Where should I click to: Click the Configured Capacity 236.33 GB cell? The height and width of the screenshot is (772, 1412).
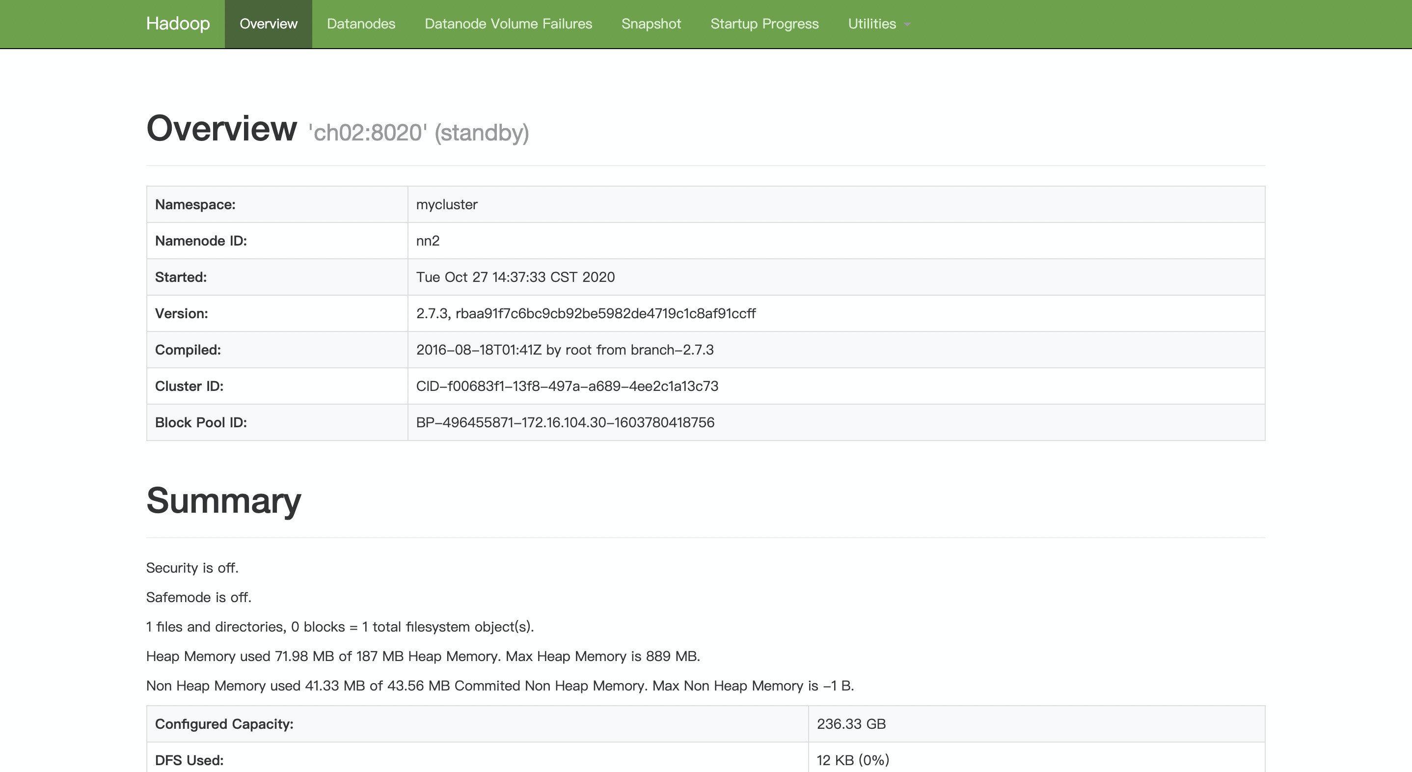click(x=851, y=724)
